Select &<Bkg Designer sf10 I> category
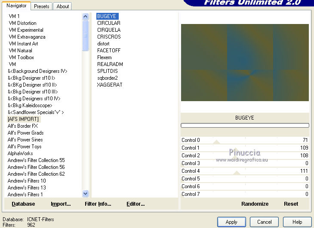The image size is (314, 228). 31,78
